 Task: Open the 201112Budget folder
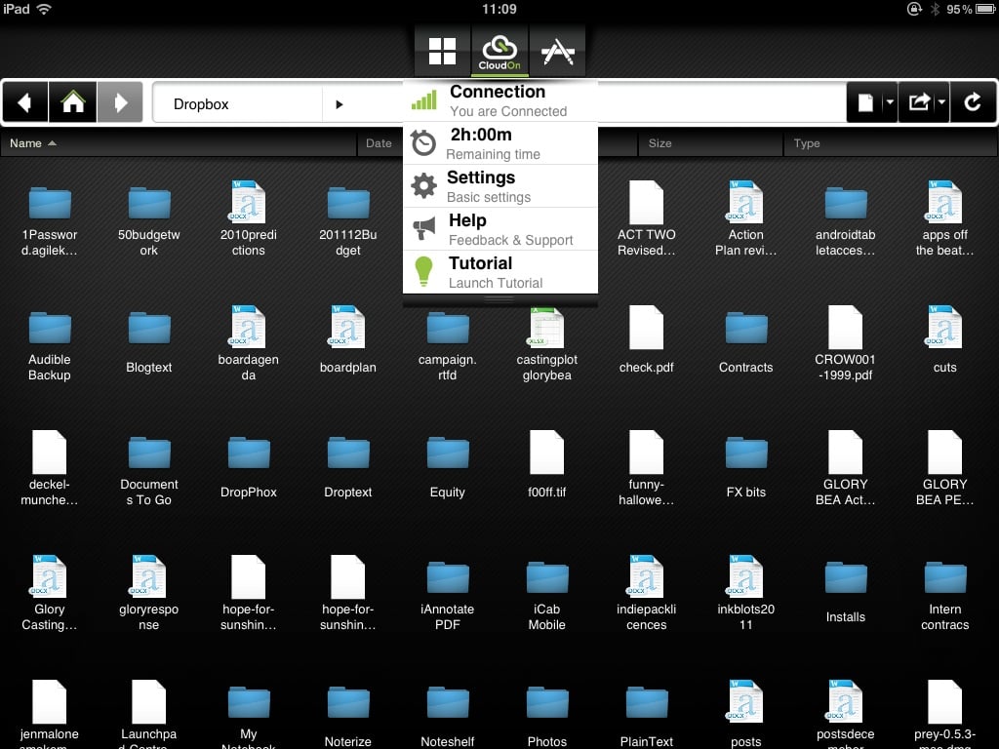(348, 219)
